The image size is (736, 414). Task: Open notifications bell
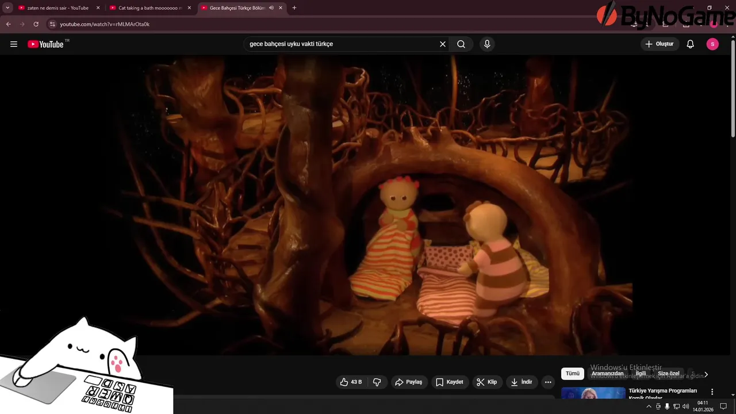[691, 44]
